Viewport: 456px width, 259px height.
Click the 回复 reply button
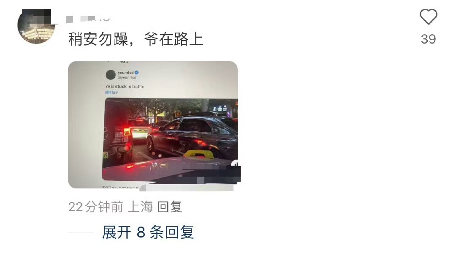(x=170, y=207)
